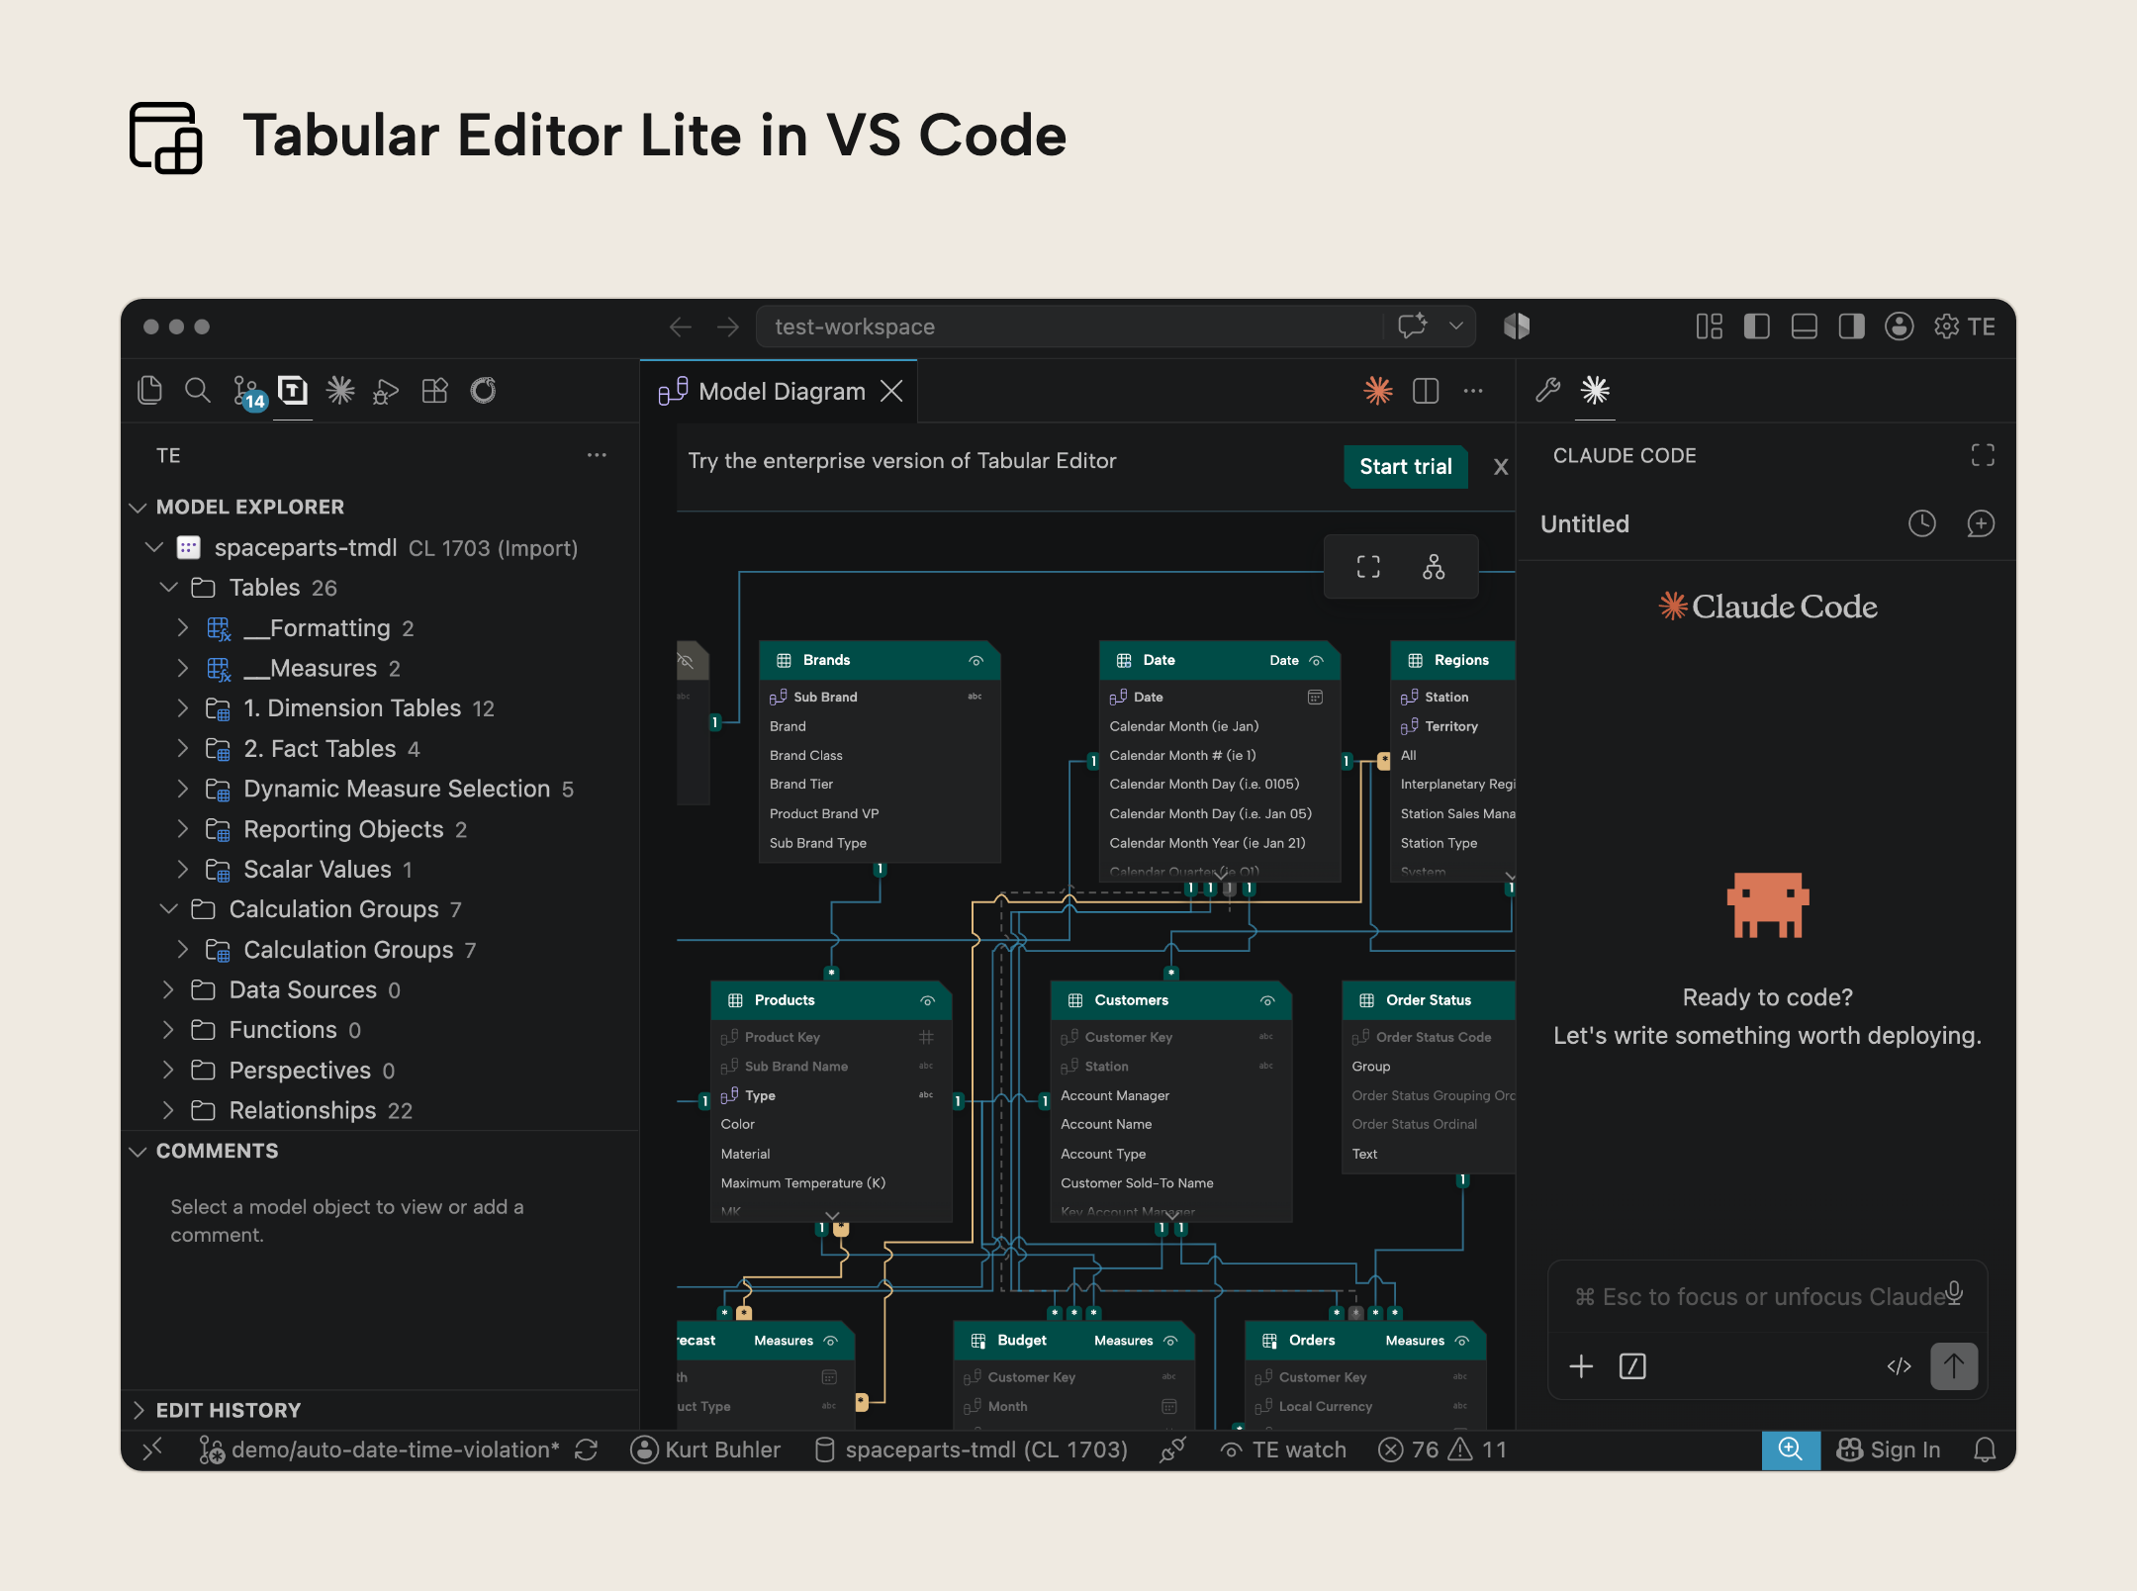Screen dimensions: 2137x1591
Task: Expand the Relationships 22 folder
Action: [168, 1110]
